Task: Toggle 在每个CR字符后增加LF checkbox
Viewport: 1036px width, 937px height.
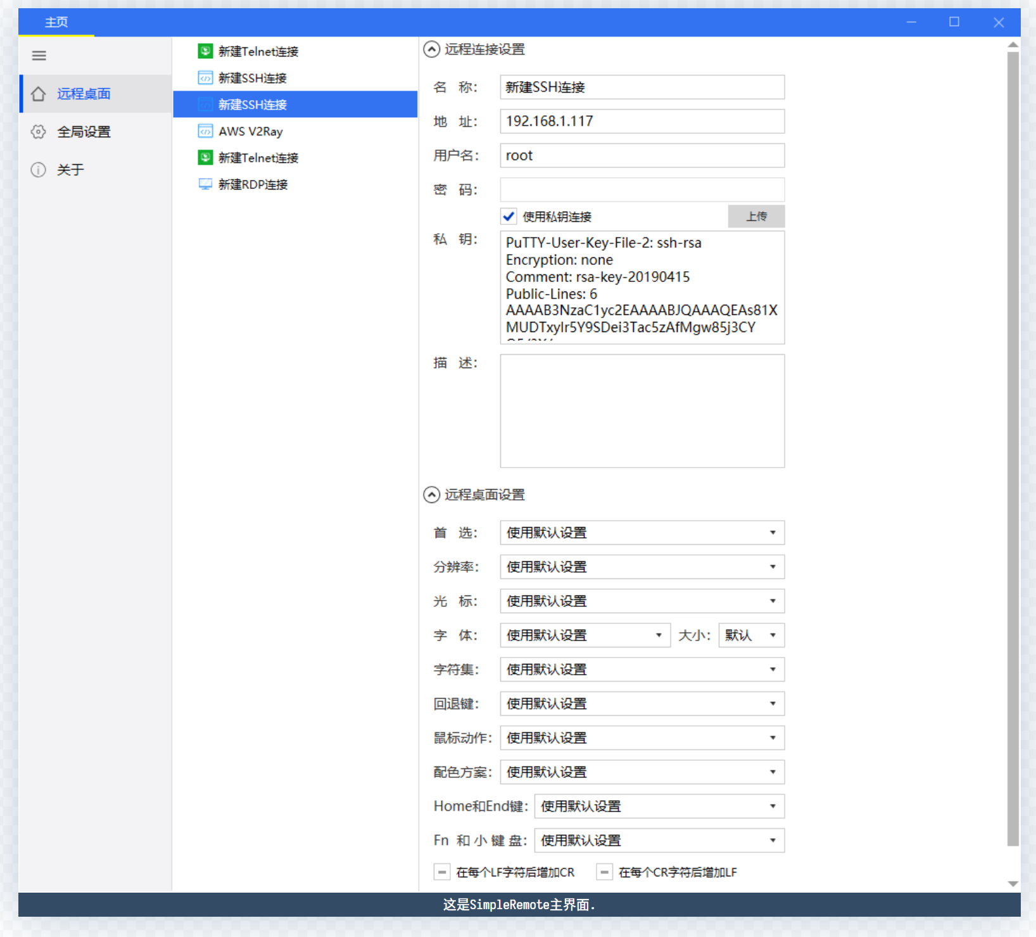Action: coord(605,872)
